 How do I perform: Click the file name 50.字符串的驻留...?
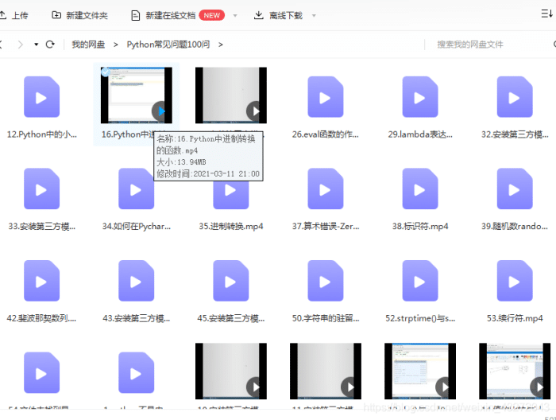[x=326, y=318]
